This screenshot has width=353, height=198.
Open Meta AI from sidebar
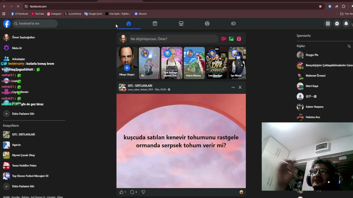tap(12, 48)
